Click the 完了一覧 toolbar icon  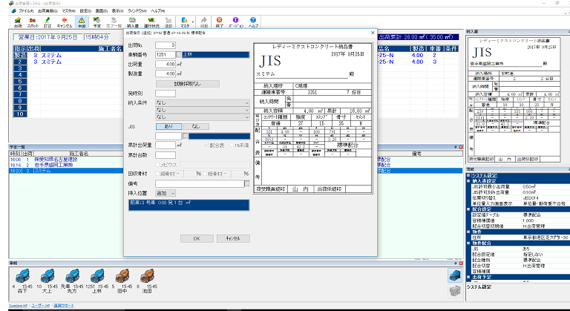pyautogui.click(x=114, y=22)
